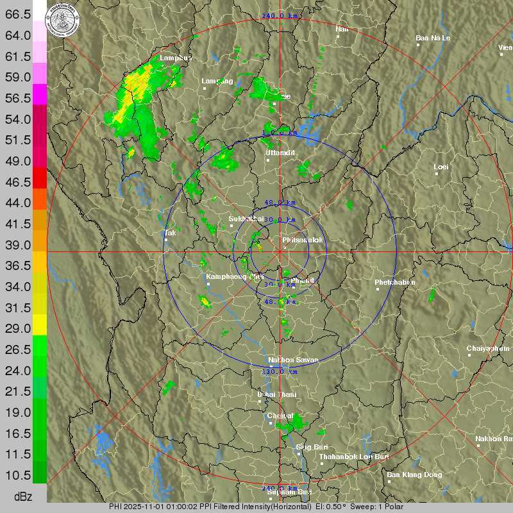Click the Phitsanulok city marker

click(x=285, y=248)
